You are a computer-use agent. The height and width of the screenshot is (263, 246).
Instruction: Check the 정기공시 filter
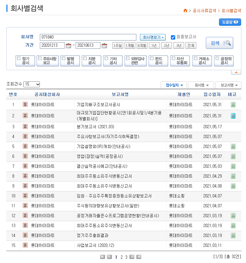click(19, 58)
